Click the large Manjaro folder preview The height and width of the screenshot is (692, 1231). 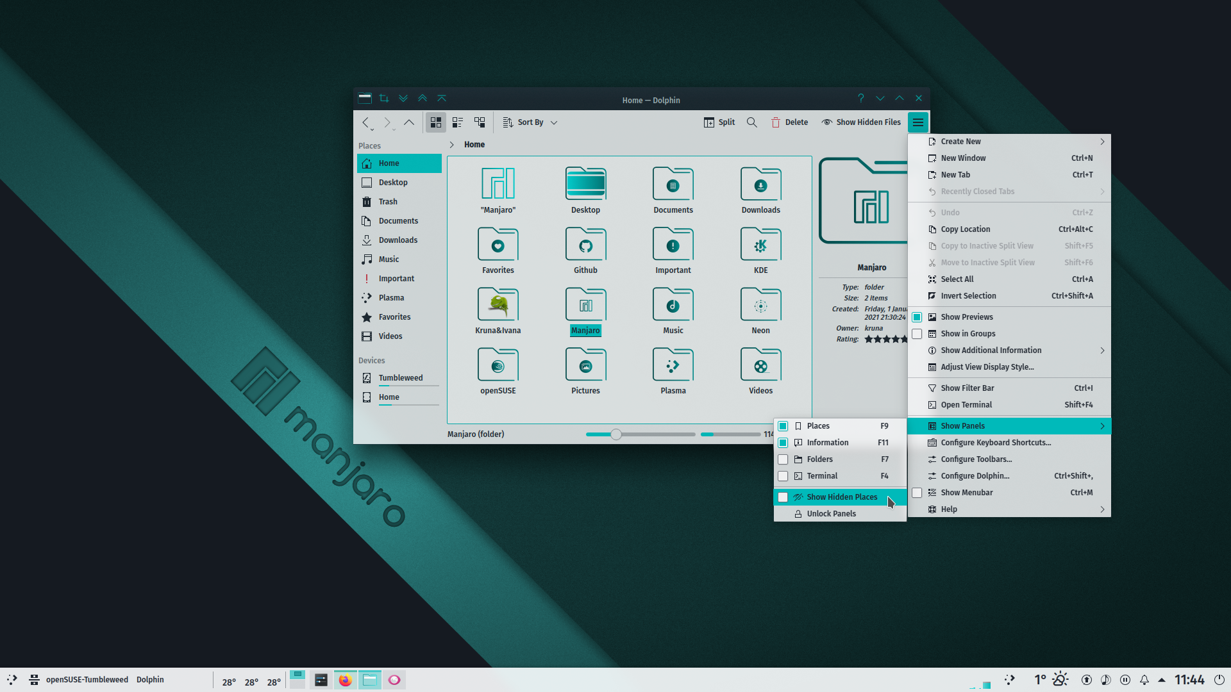pos(863,201)
